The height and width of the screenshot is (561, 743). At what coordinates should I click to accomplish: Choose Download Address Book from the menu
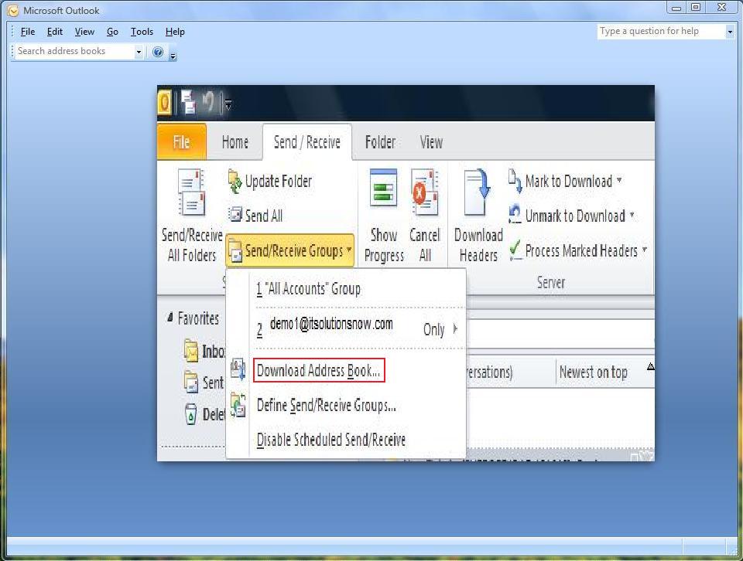point(318,370)
